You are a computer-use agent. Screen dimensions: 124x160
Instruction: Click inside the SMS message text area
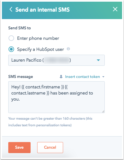pyautogui.click(x=56, y=97)
